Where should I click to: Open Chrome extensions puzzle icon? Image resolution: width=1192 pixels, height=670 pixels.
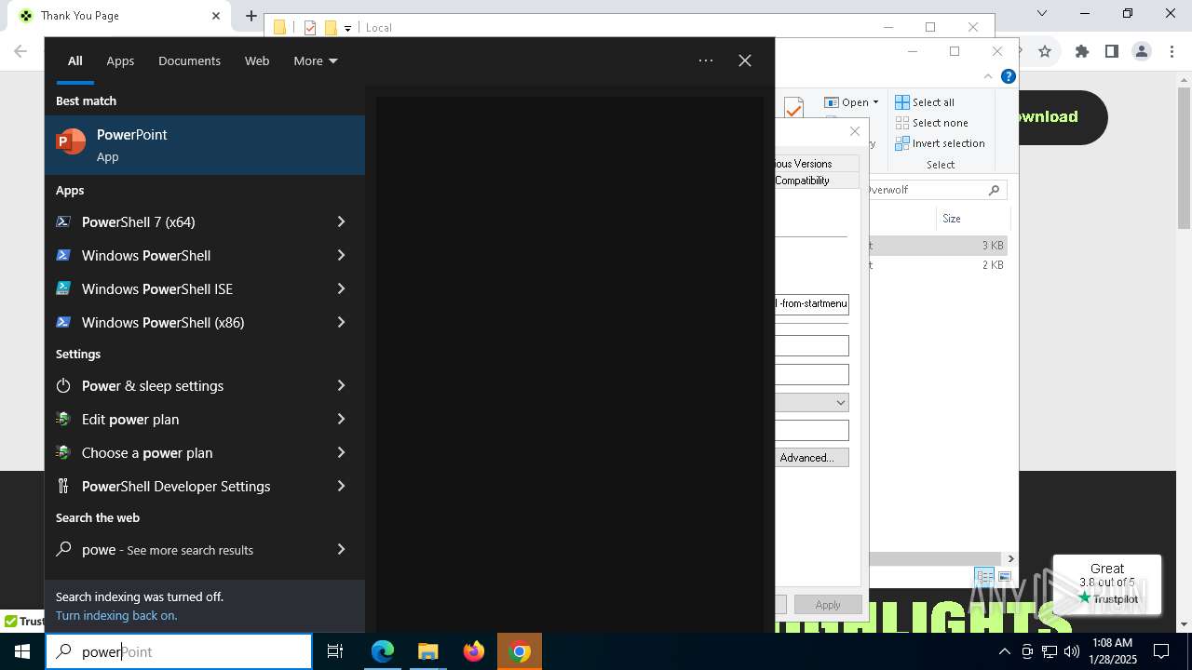(1081, 52)
